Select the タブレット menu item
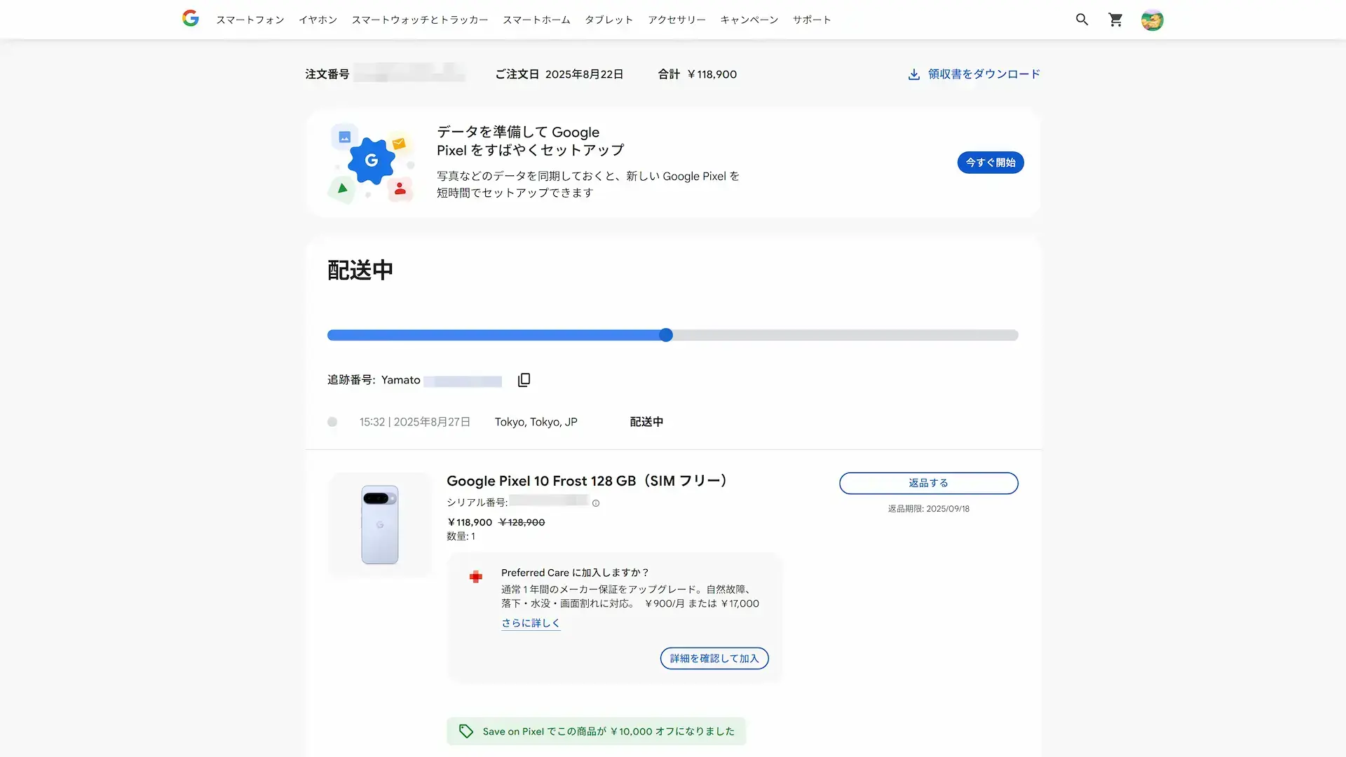 (x=607, y=20)
